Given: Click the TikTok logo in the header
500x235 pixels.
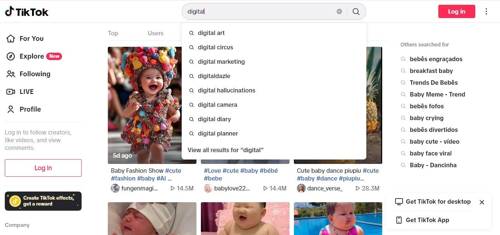Looking at the screenshot, I should point(27,12).
